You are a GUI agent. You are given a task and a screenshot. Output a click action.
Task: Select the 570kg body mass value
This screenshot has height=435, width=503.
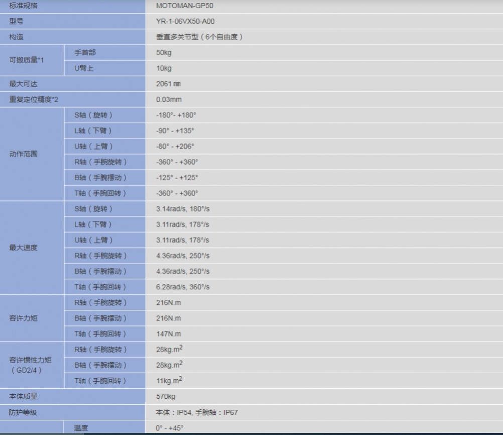click(x=166, y=396)
